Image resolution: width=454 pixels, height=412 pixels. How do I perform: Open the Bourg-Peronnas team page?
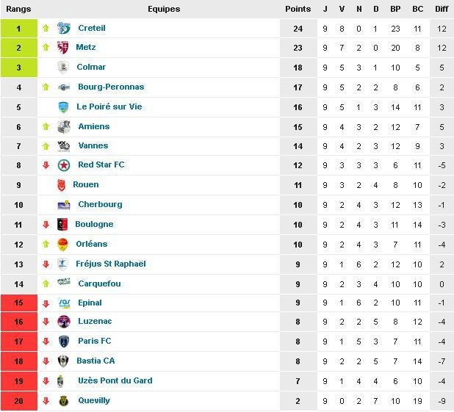click(111, 87)
